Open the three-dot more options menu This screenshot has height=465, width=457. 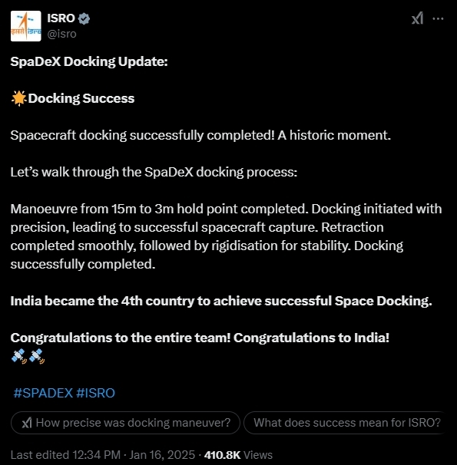[438, 18]
